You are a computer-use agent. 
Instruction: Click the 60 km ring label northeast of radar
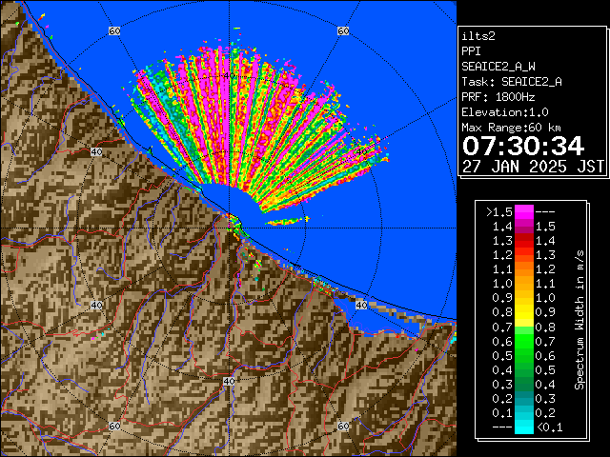tap(343, 31)
